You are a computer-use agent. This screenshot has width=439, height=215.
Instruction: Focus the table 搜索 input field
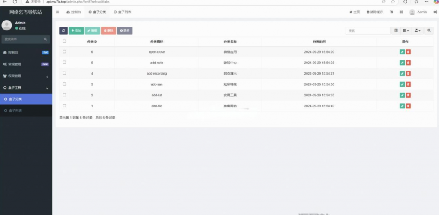tap(368, 30)
